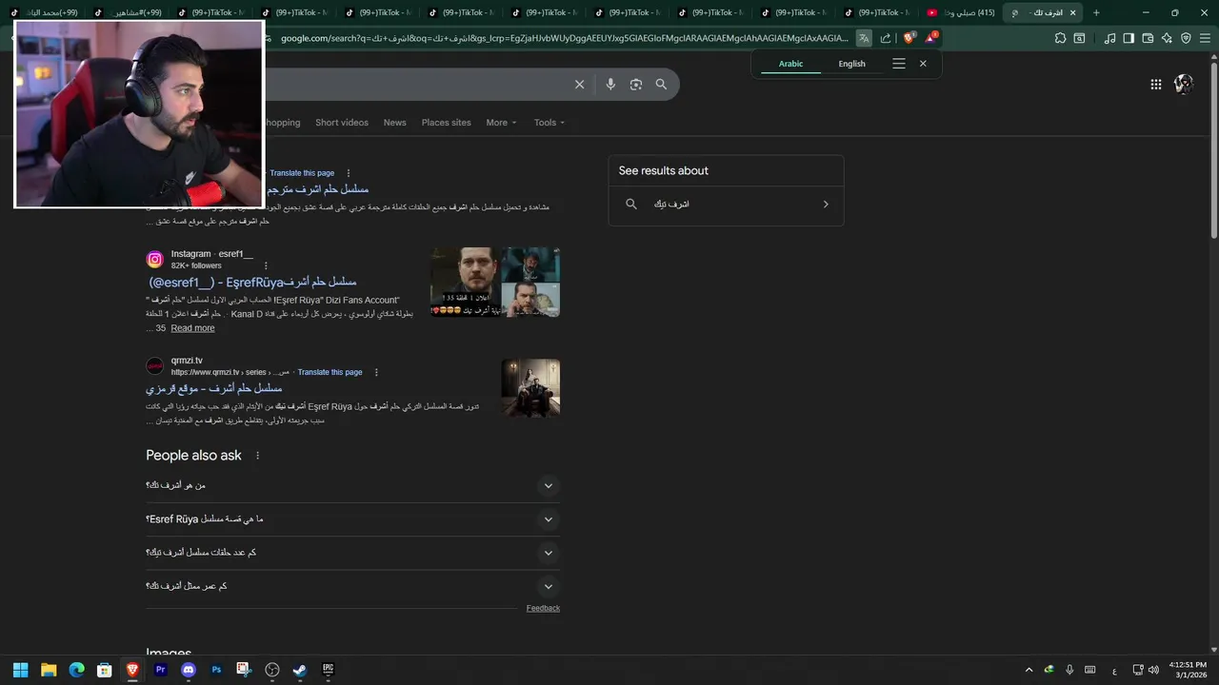Open the Windows Start menu
The width and height of the screenshot is (1219, 685).
click(20, 670)
